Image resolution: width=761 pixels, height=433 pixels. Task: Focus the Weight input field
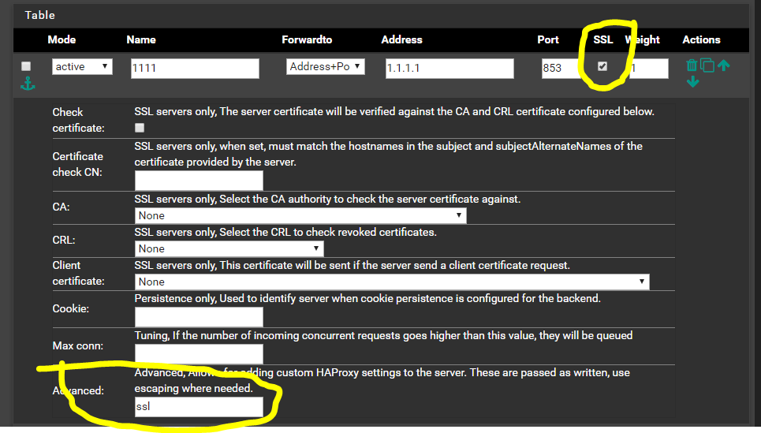[x=649, y=69]
